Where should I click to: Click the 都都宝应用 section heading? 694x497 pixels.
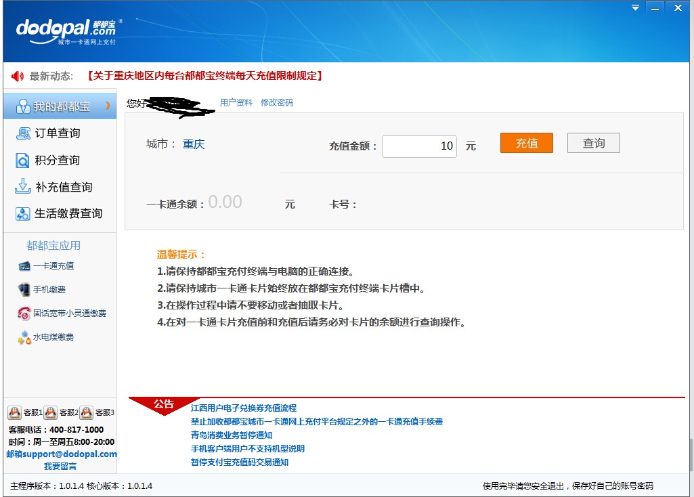pyautogui.click(x=53, y=246)
